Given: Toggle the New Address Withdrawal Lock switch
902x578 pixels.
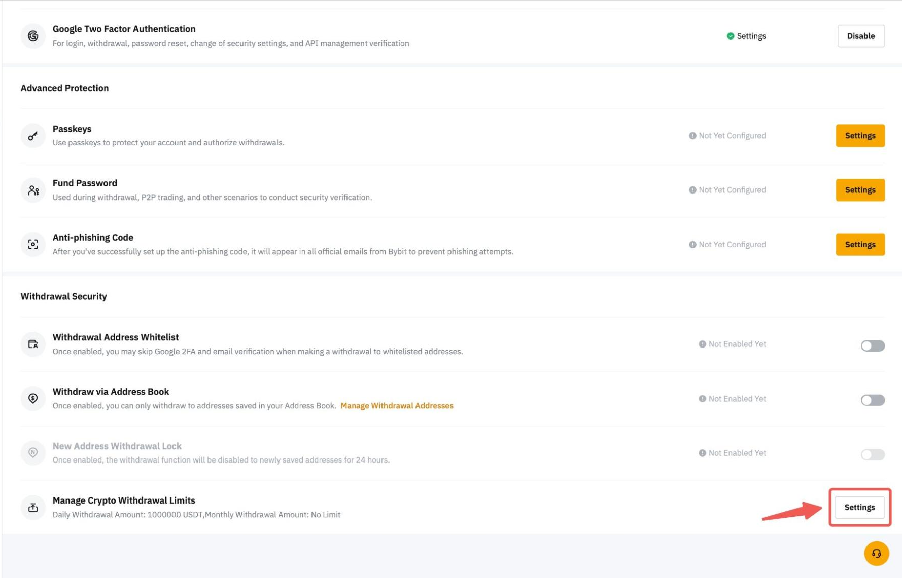Looking at the screenshot, I should tap(873, 454).
